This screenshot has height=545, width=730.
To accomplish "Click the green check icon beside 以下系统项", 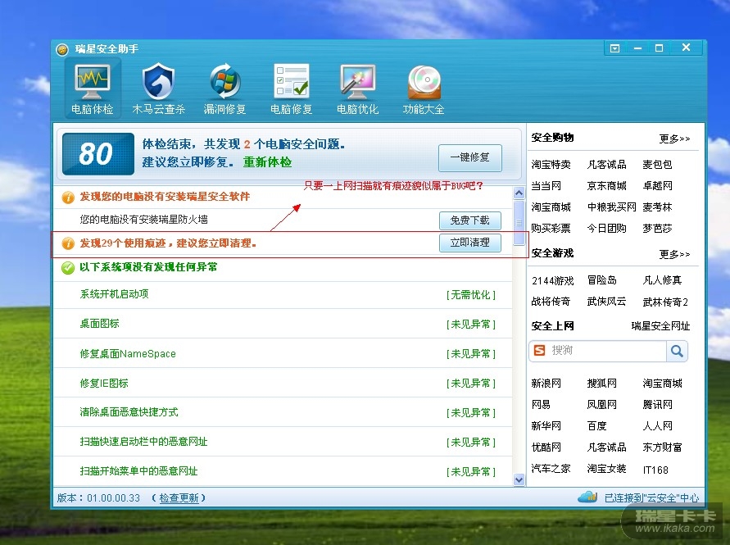I will [68, 267].
